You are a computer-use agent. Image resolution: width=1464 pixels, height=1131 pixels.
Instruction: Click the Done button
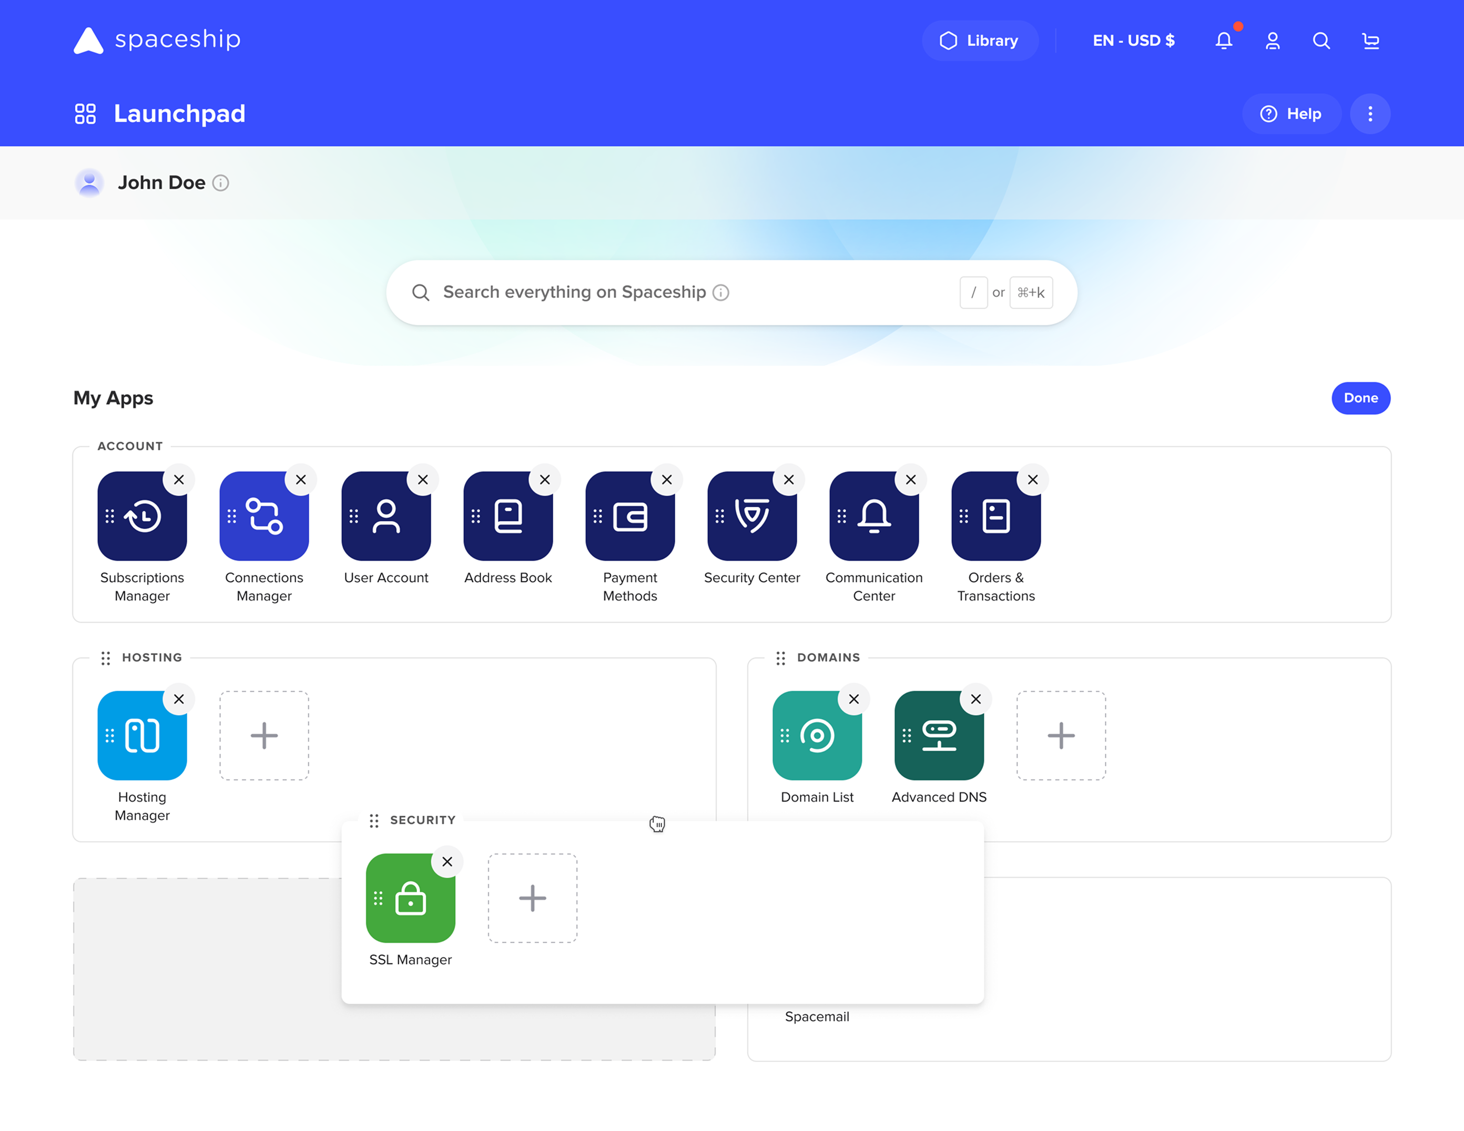[1360, 398]
